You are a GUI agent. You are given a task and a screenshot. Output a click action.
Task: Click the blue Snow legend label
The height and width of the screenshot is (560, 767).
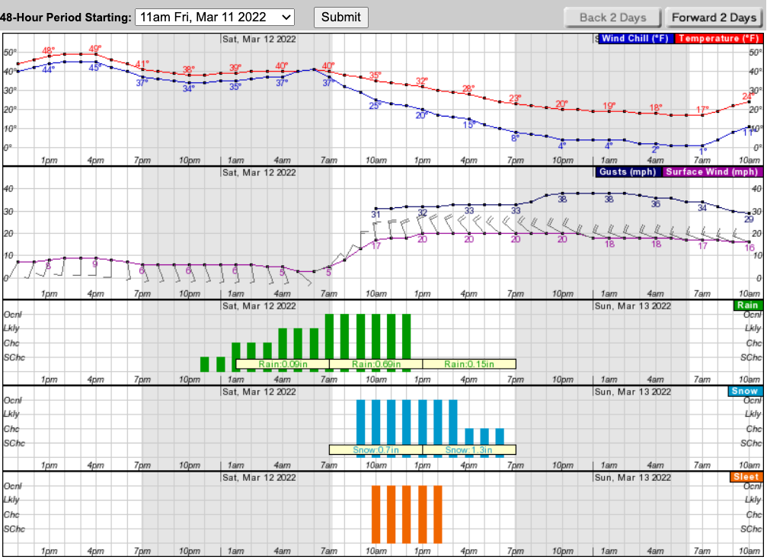[745, 392]
